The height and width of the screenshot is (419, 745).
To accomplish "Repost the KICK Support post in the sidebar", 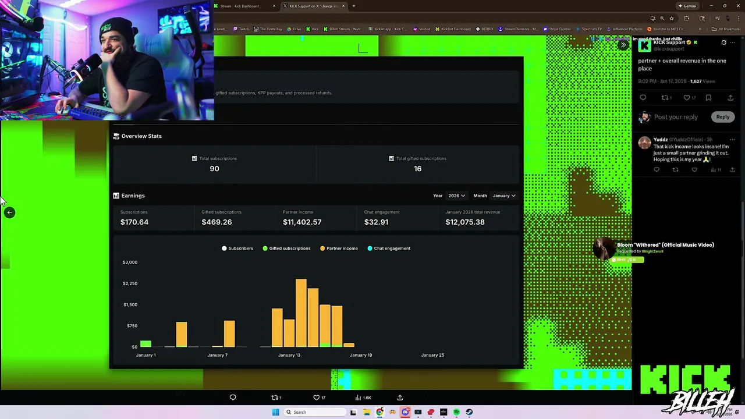I will (x=666, y=98).
